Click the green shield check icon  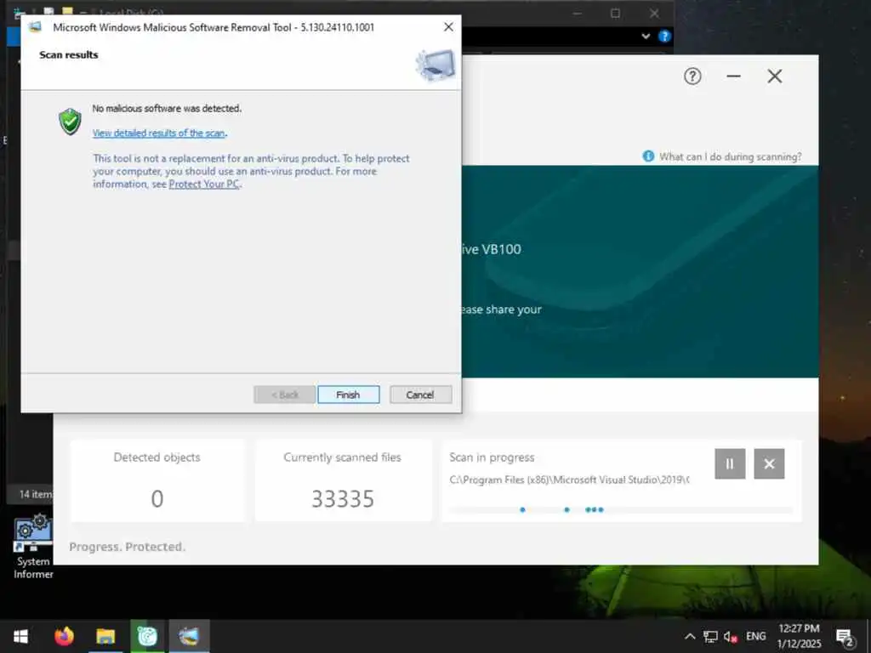[x=70, y=122]
